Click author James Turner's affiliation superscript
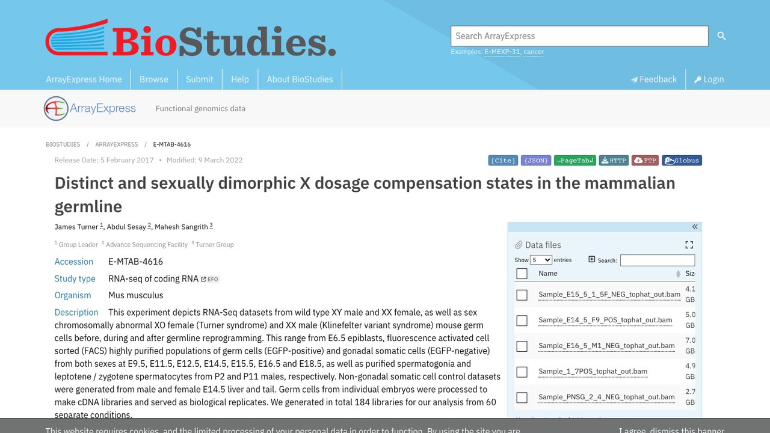 point(102,226)
